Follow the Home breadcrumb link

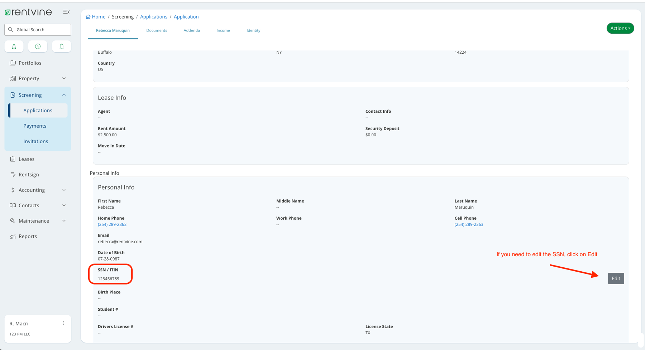click(x=98, y=16)
